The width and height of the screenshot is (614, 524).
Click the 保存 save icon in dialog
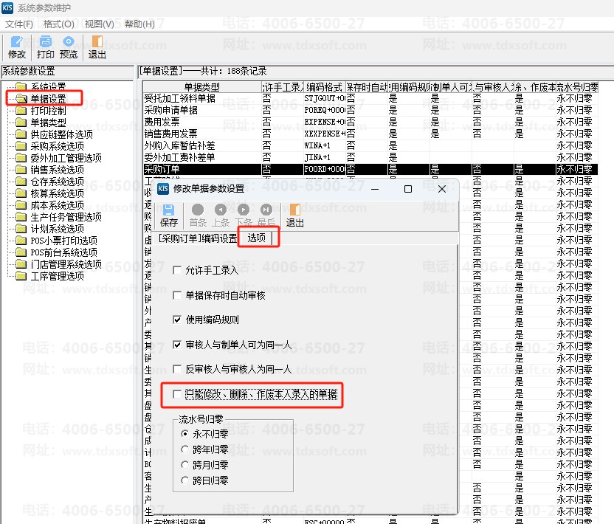click(169, 210)
